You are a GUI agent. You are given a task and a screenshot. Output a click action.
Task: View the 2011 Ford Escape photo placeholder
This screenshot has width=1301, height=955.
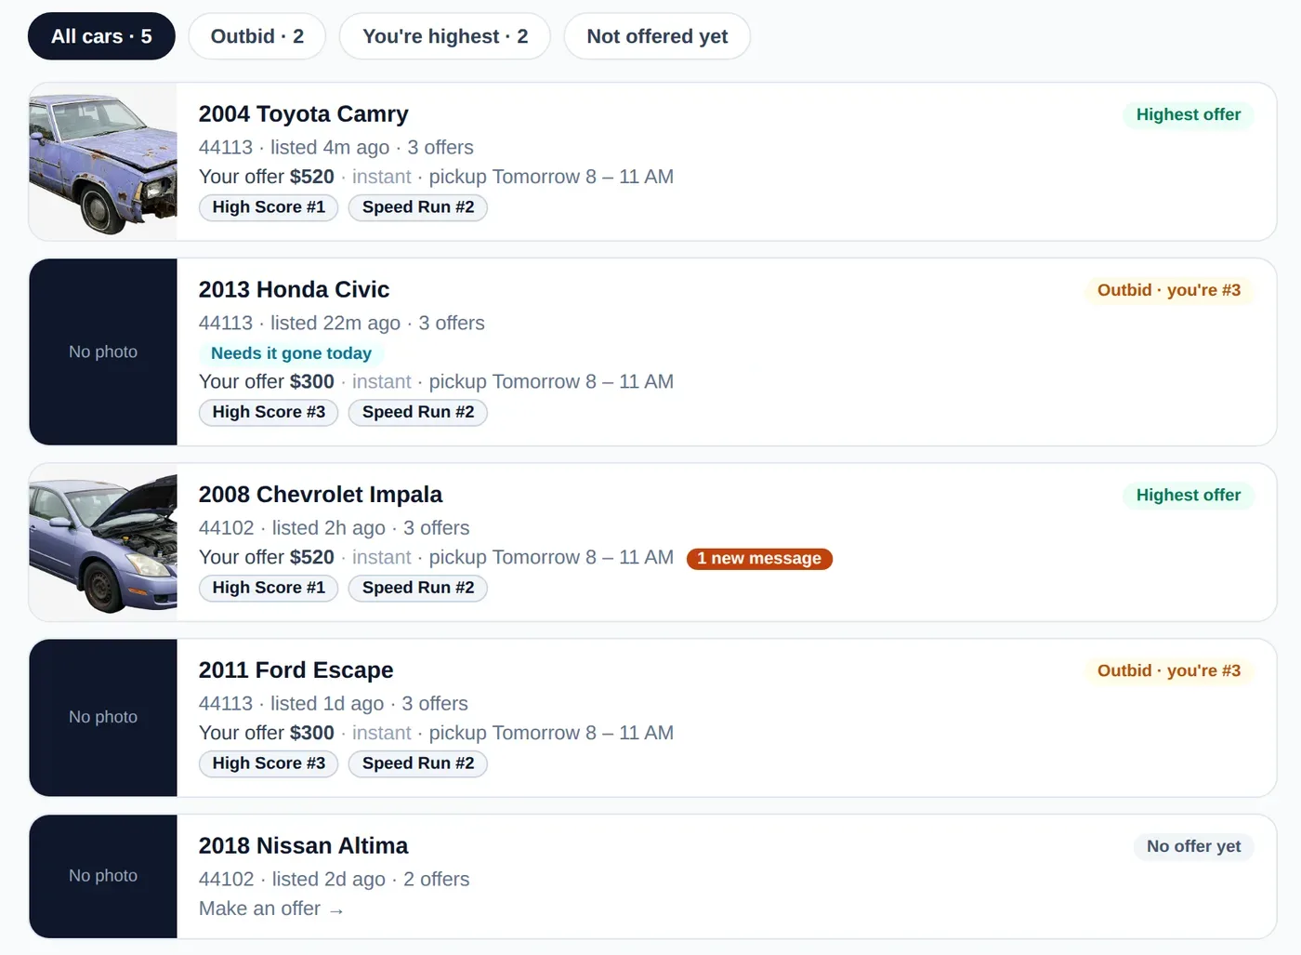click(103, 717)
